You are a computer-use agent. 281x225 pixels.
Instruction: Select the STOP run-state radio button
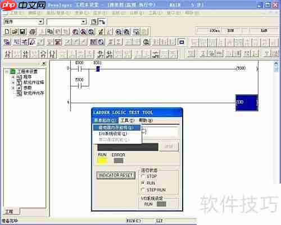click(143, 176)
